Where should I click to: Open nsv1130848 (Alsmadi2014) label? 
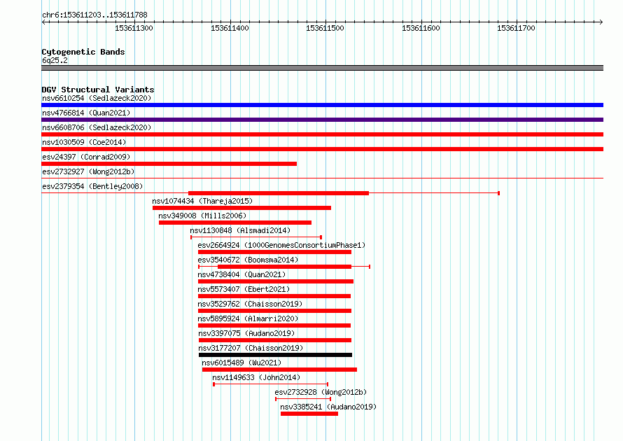click(x=240, y=230)
